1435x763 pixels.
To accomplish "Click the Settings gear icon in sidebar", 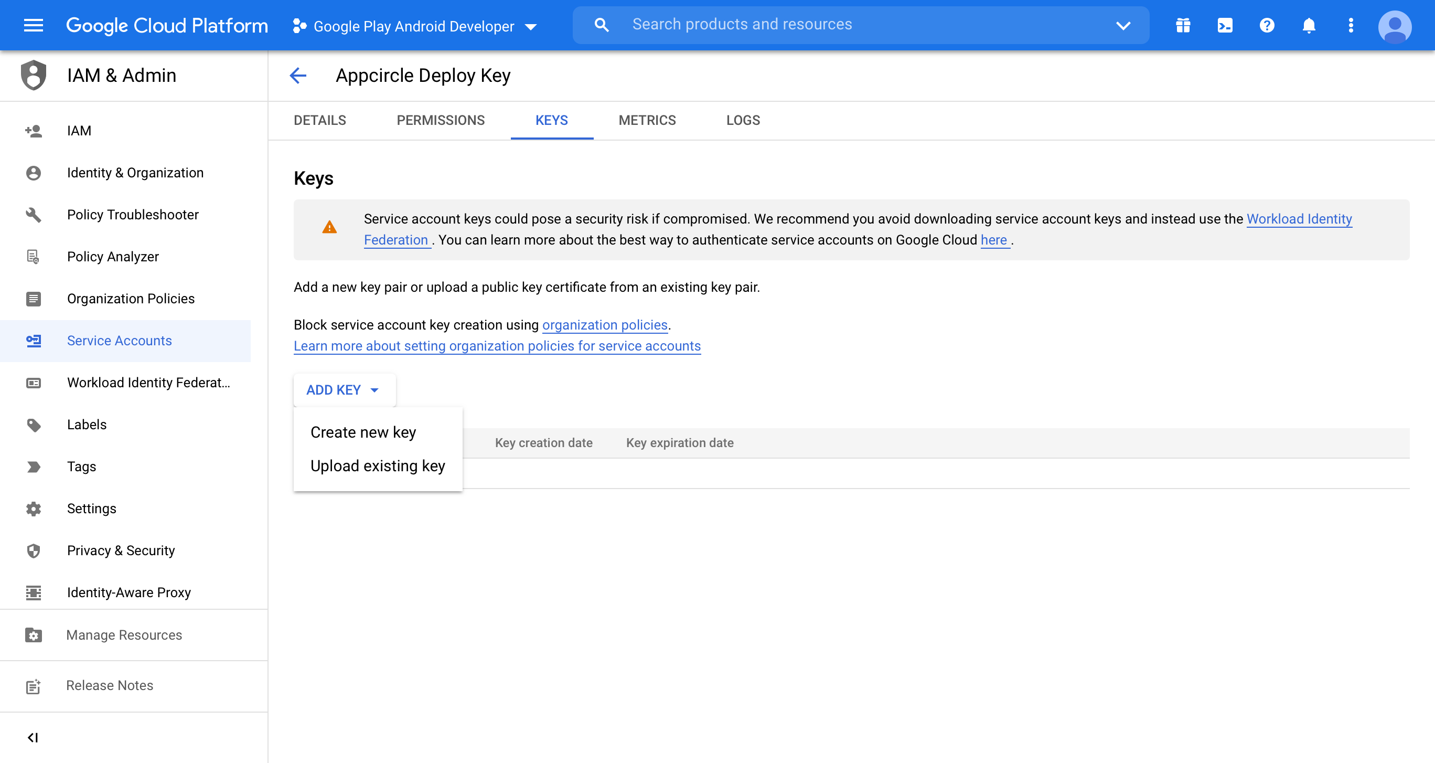I will (x=34, y=508).
